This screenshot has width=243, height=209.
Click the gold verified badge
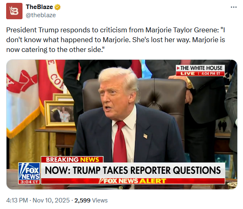57,7
